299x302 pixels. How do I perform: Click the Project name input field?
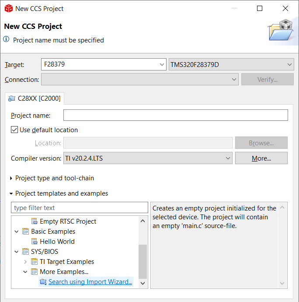tap(176, 115)
